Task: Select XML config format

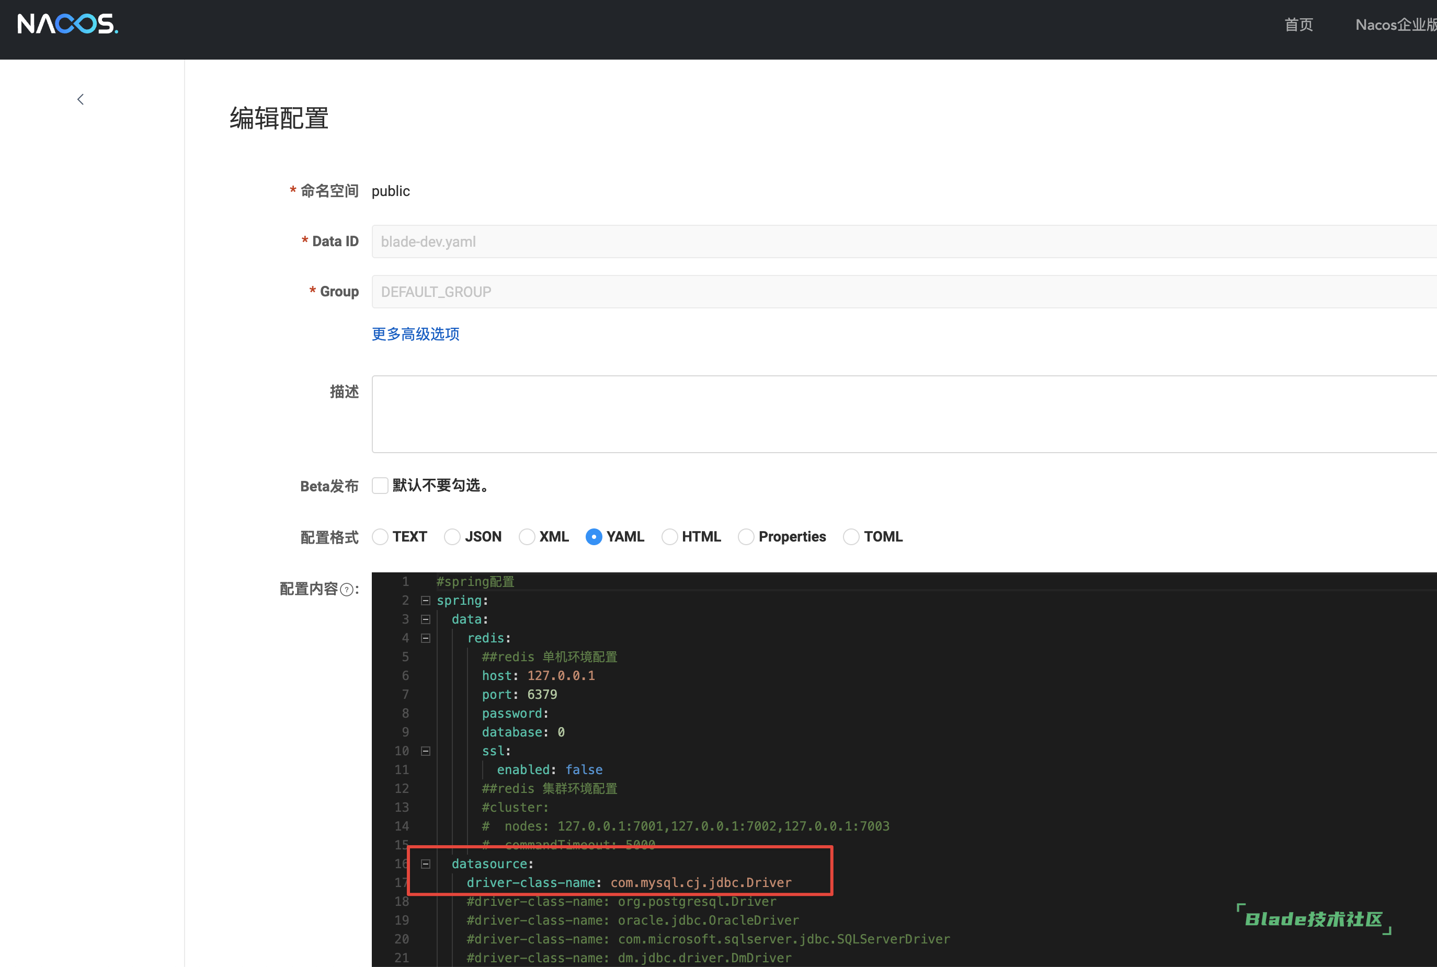Action: (x=527, y=536)
